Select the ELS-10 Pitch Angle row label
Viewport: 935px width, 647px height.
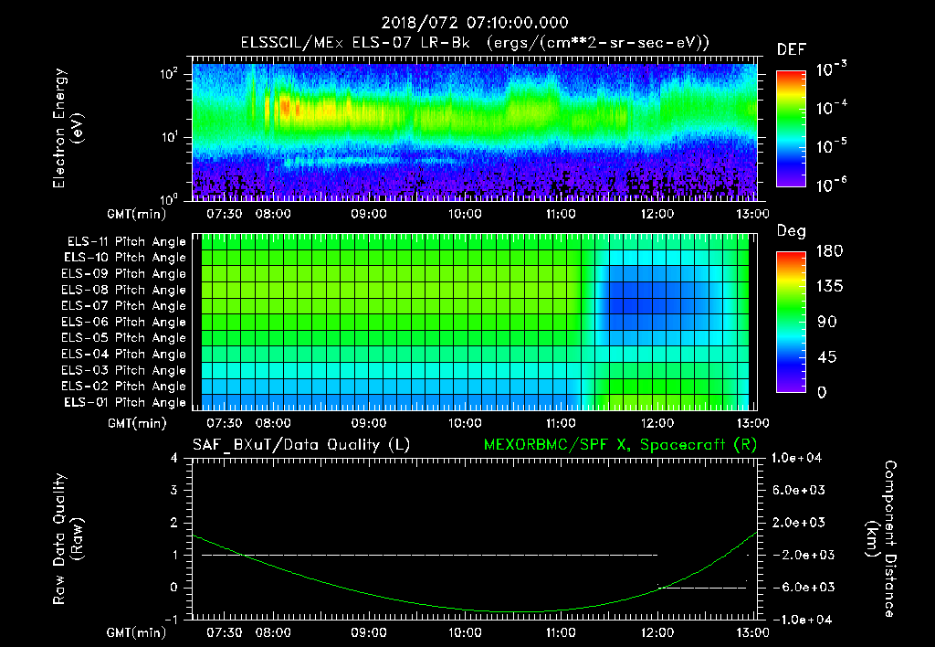(x=125, y=258)
